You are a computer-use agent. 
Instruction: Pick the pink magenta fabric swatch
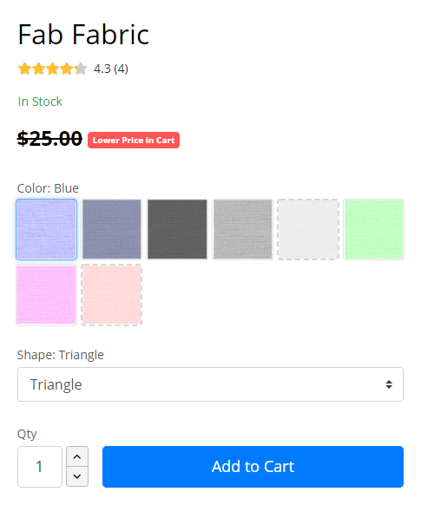[46, 295]
